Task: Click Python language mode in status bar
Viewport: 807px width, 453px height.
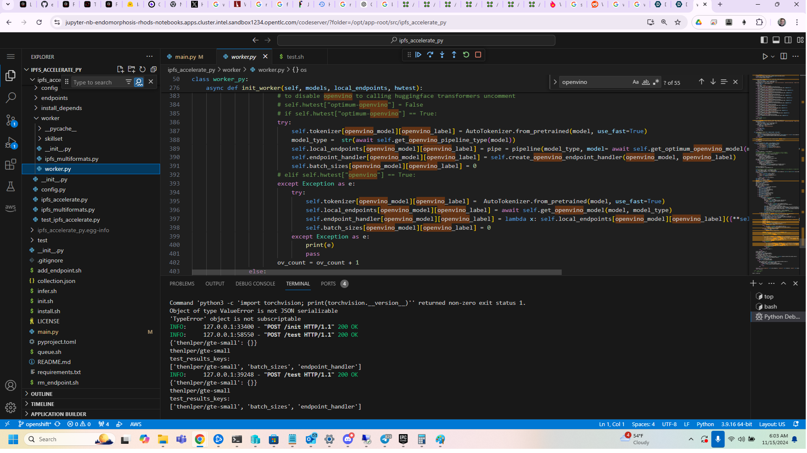Action: click(706, 425)
